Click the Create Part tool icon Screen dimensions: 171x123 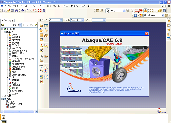coord(41,25)
